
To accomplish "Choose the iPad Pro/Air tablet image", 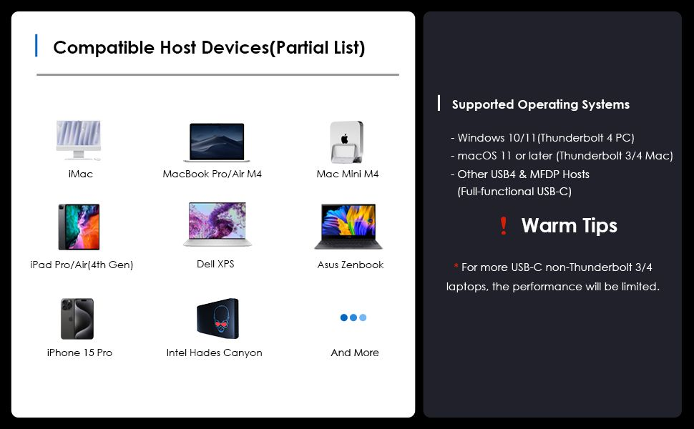I will [x=79, y=227].
